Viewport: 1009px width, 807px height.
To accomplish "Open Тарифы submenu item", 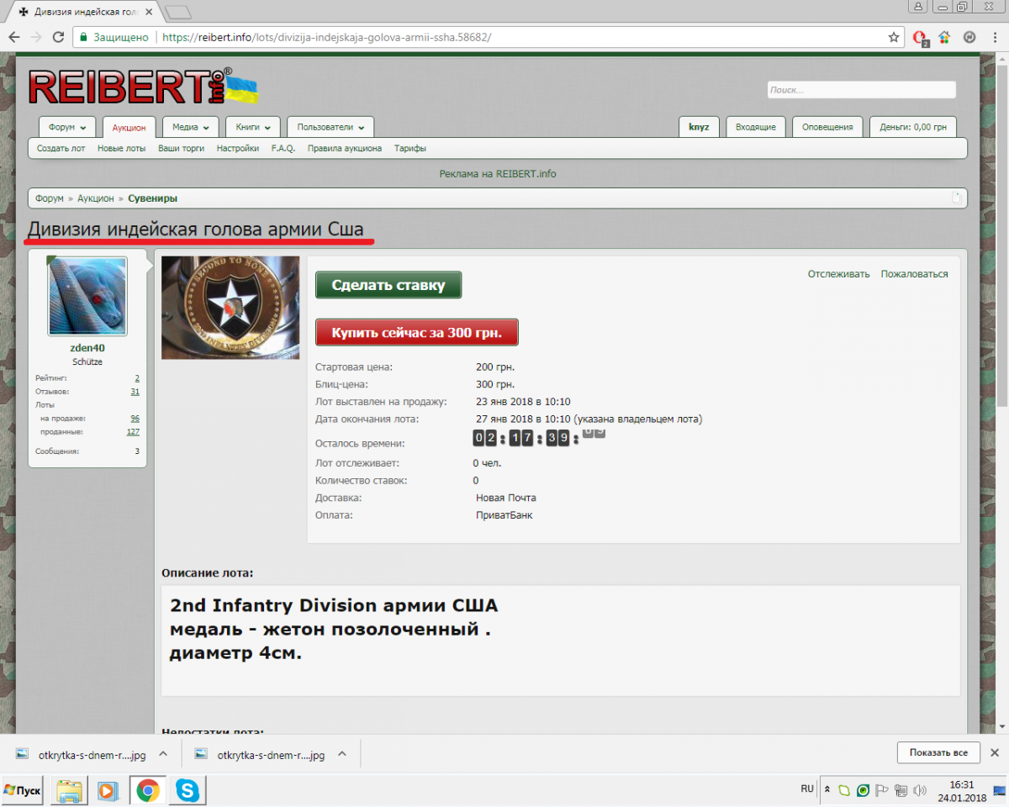I will [x=410, y=148].
